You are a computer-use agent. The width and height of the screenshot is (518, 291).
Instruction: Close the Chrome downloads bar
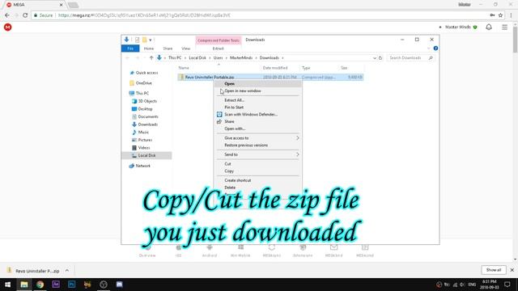[x=512, y=270]
